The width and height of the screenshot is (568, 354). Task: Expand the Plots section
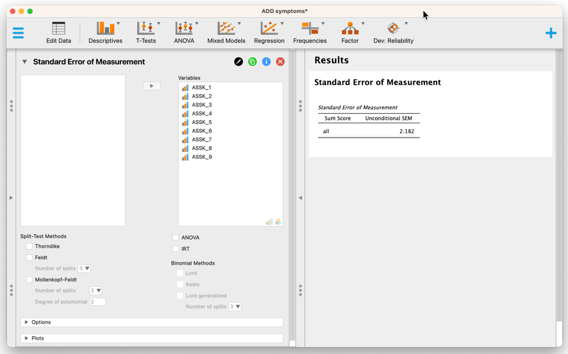[152, 338]
